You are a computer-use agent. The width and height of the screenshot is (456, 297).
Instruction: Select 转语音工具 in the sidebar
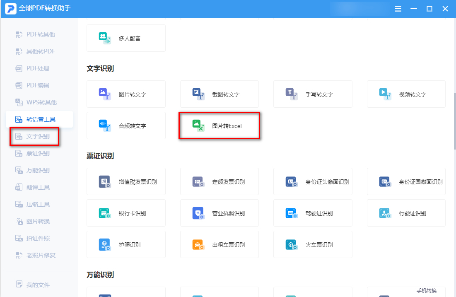coord(39,119)
